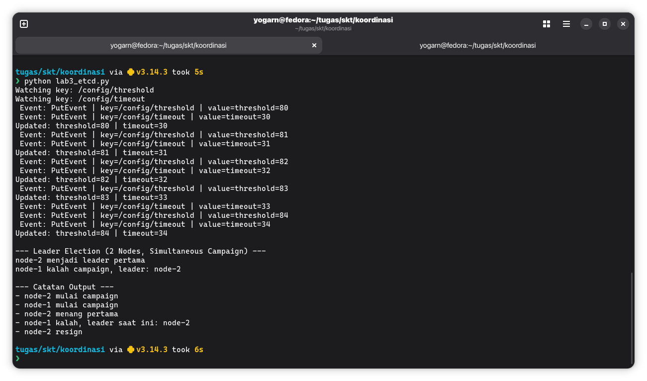Click '- node-1 kalah, leader saat ini' line
Image resolution: width=647 pixels, height=381 pixels.
(x=102, y=323)
